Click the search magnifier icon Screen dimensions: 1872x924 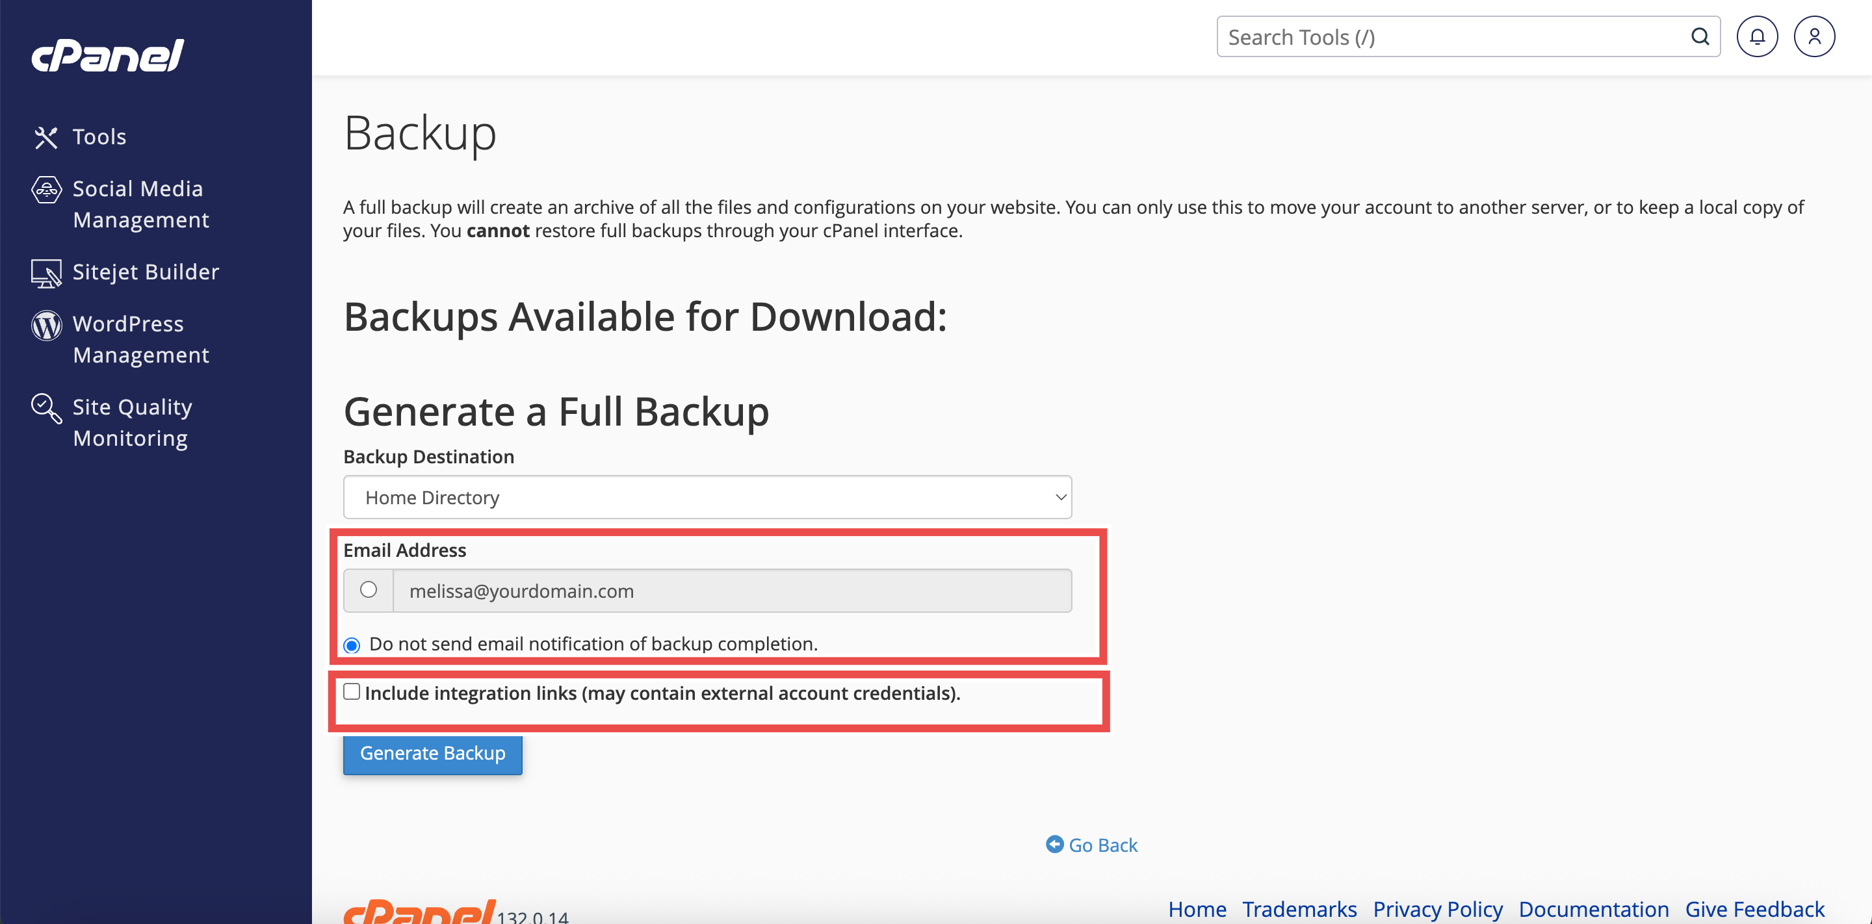click(x=1700, y=37)
